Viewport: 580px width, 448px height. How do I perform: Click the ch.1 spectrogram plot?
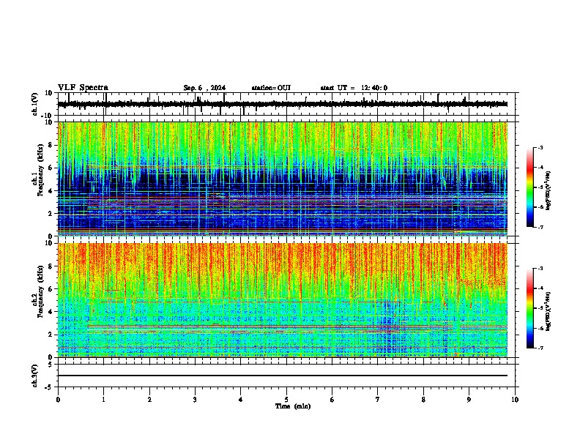283,179
